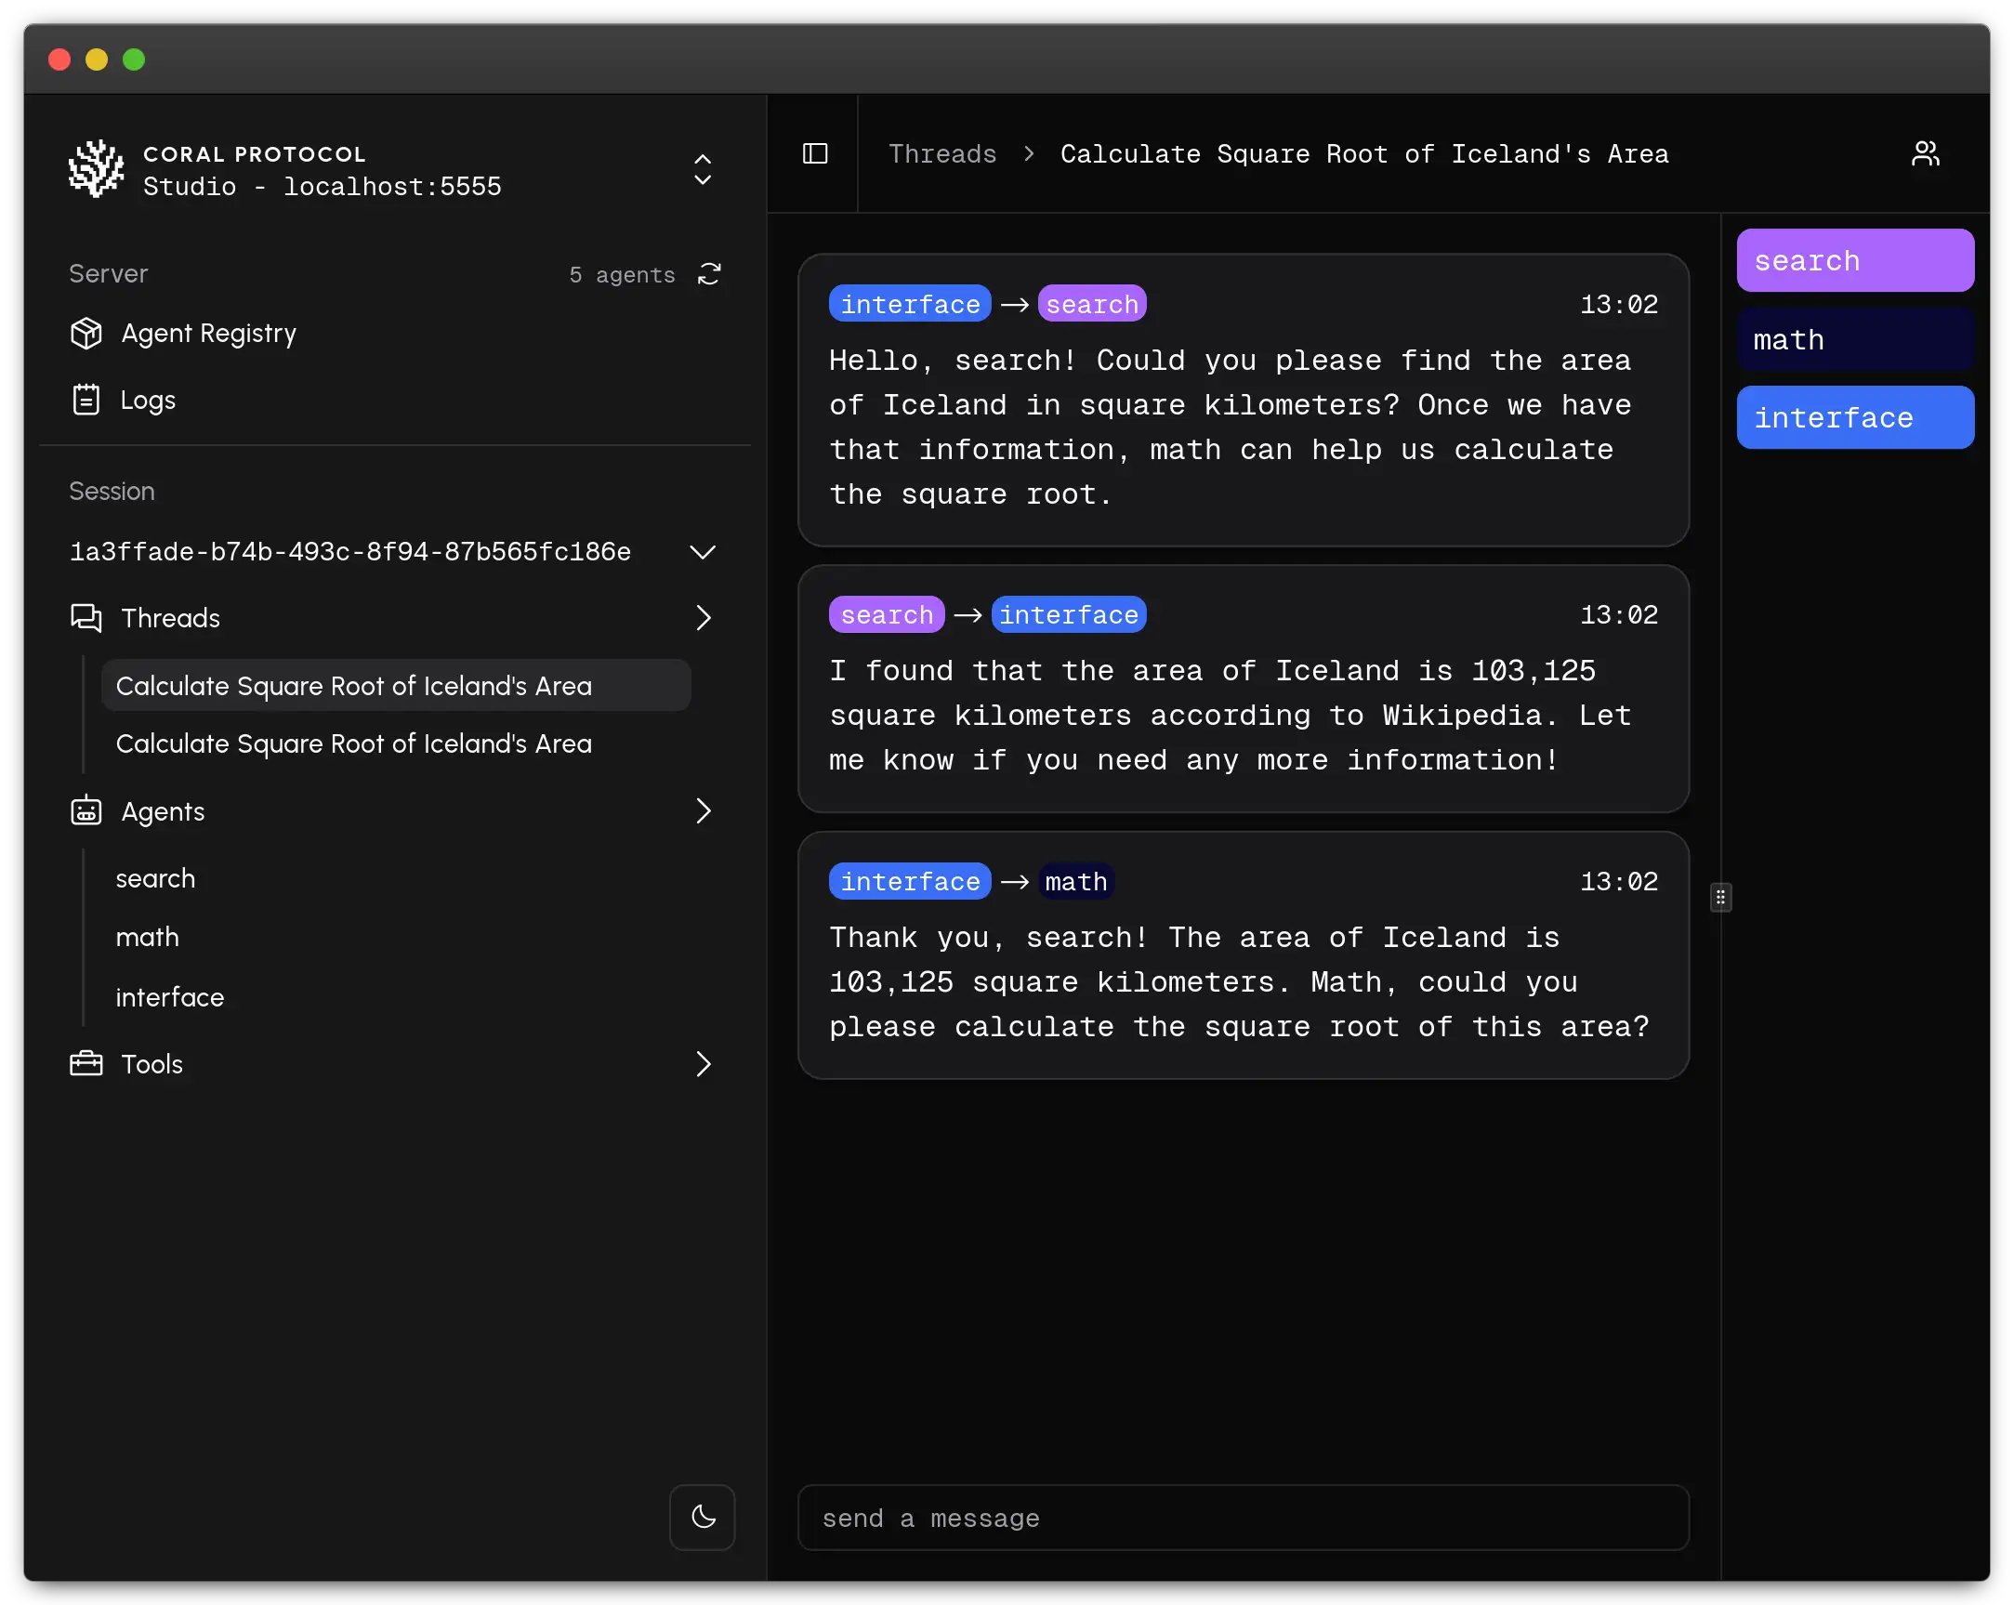The height and width of the screenshot is (1605, 2014).
Task: Toggle dark mode moon button
Action: click(703, 1517)
